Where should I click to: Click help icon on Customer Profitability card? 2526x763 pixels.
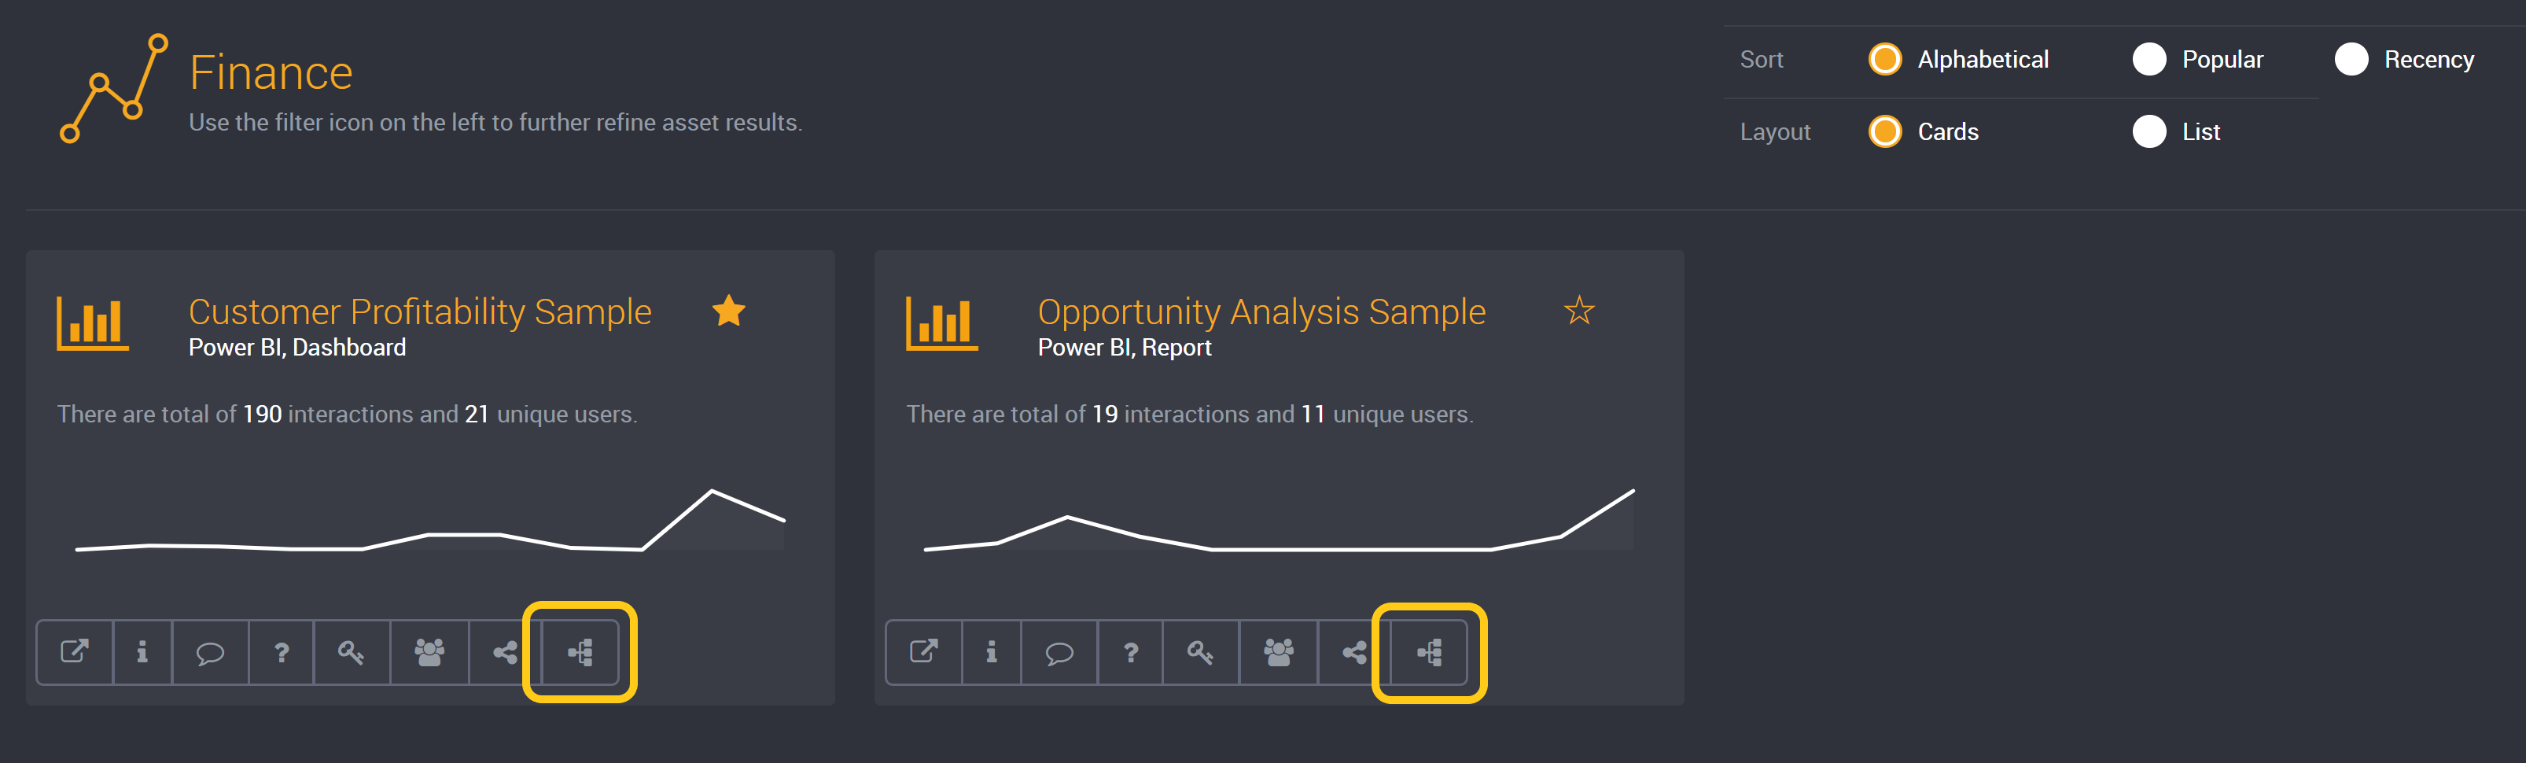click(282, 652)
